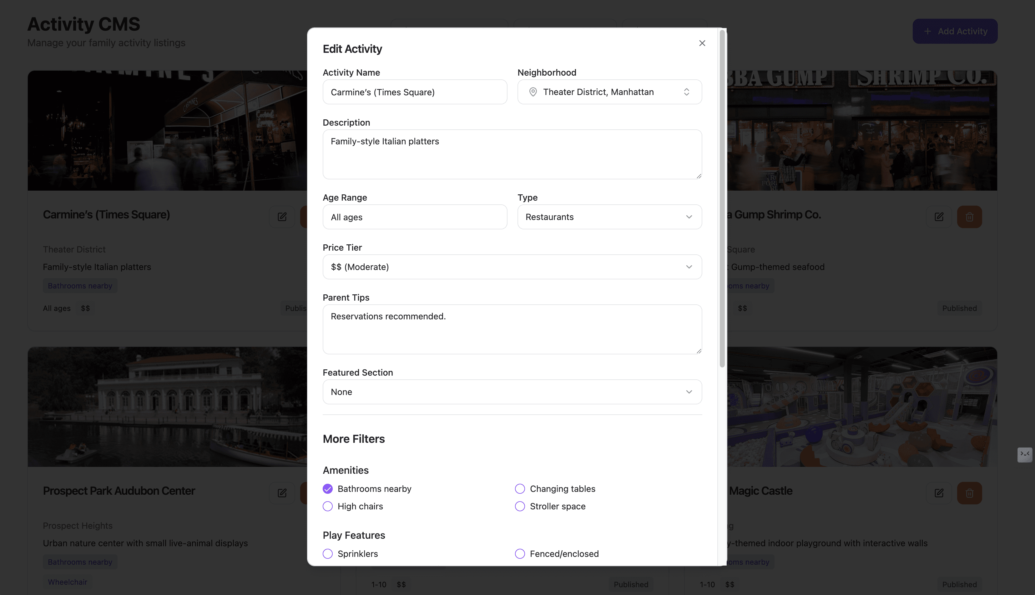Check the High chairs option

click(x=327, y=506)
